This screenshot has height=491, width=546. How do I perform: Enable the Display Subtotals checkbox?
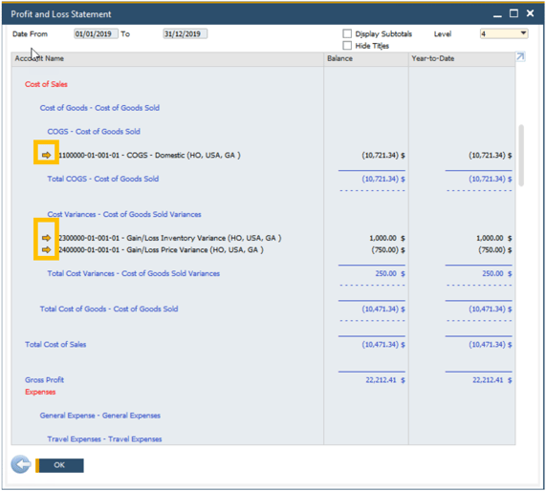(x=347, y=33)
